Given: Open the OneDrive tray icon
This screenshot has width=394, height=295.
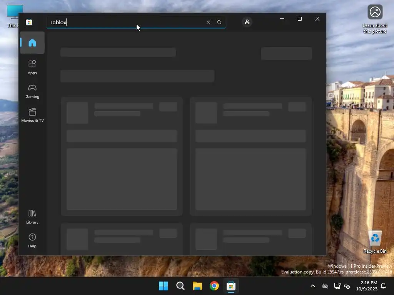Looking at the screenshot, I should [x=325, y=286].
